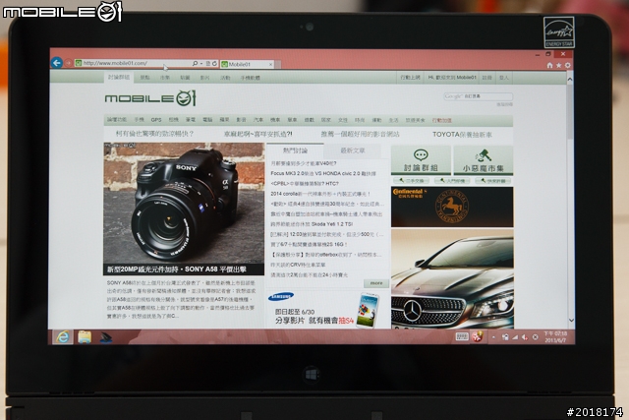629x420 pixels.
Task: Open 電腦 category in green navigation bar
Action: click(207, 120)
